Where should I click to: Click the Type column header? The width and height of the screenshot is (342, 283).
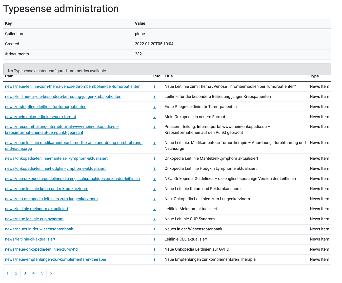click(314, 76)
